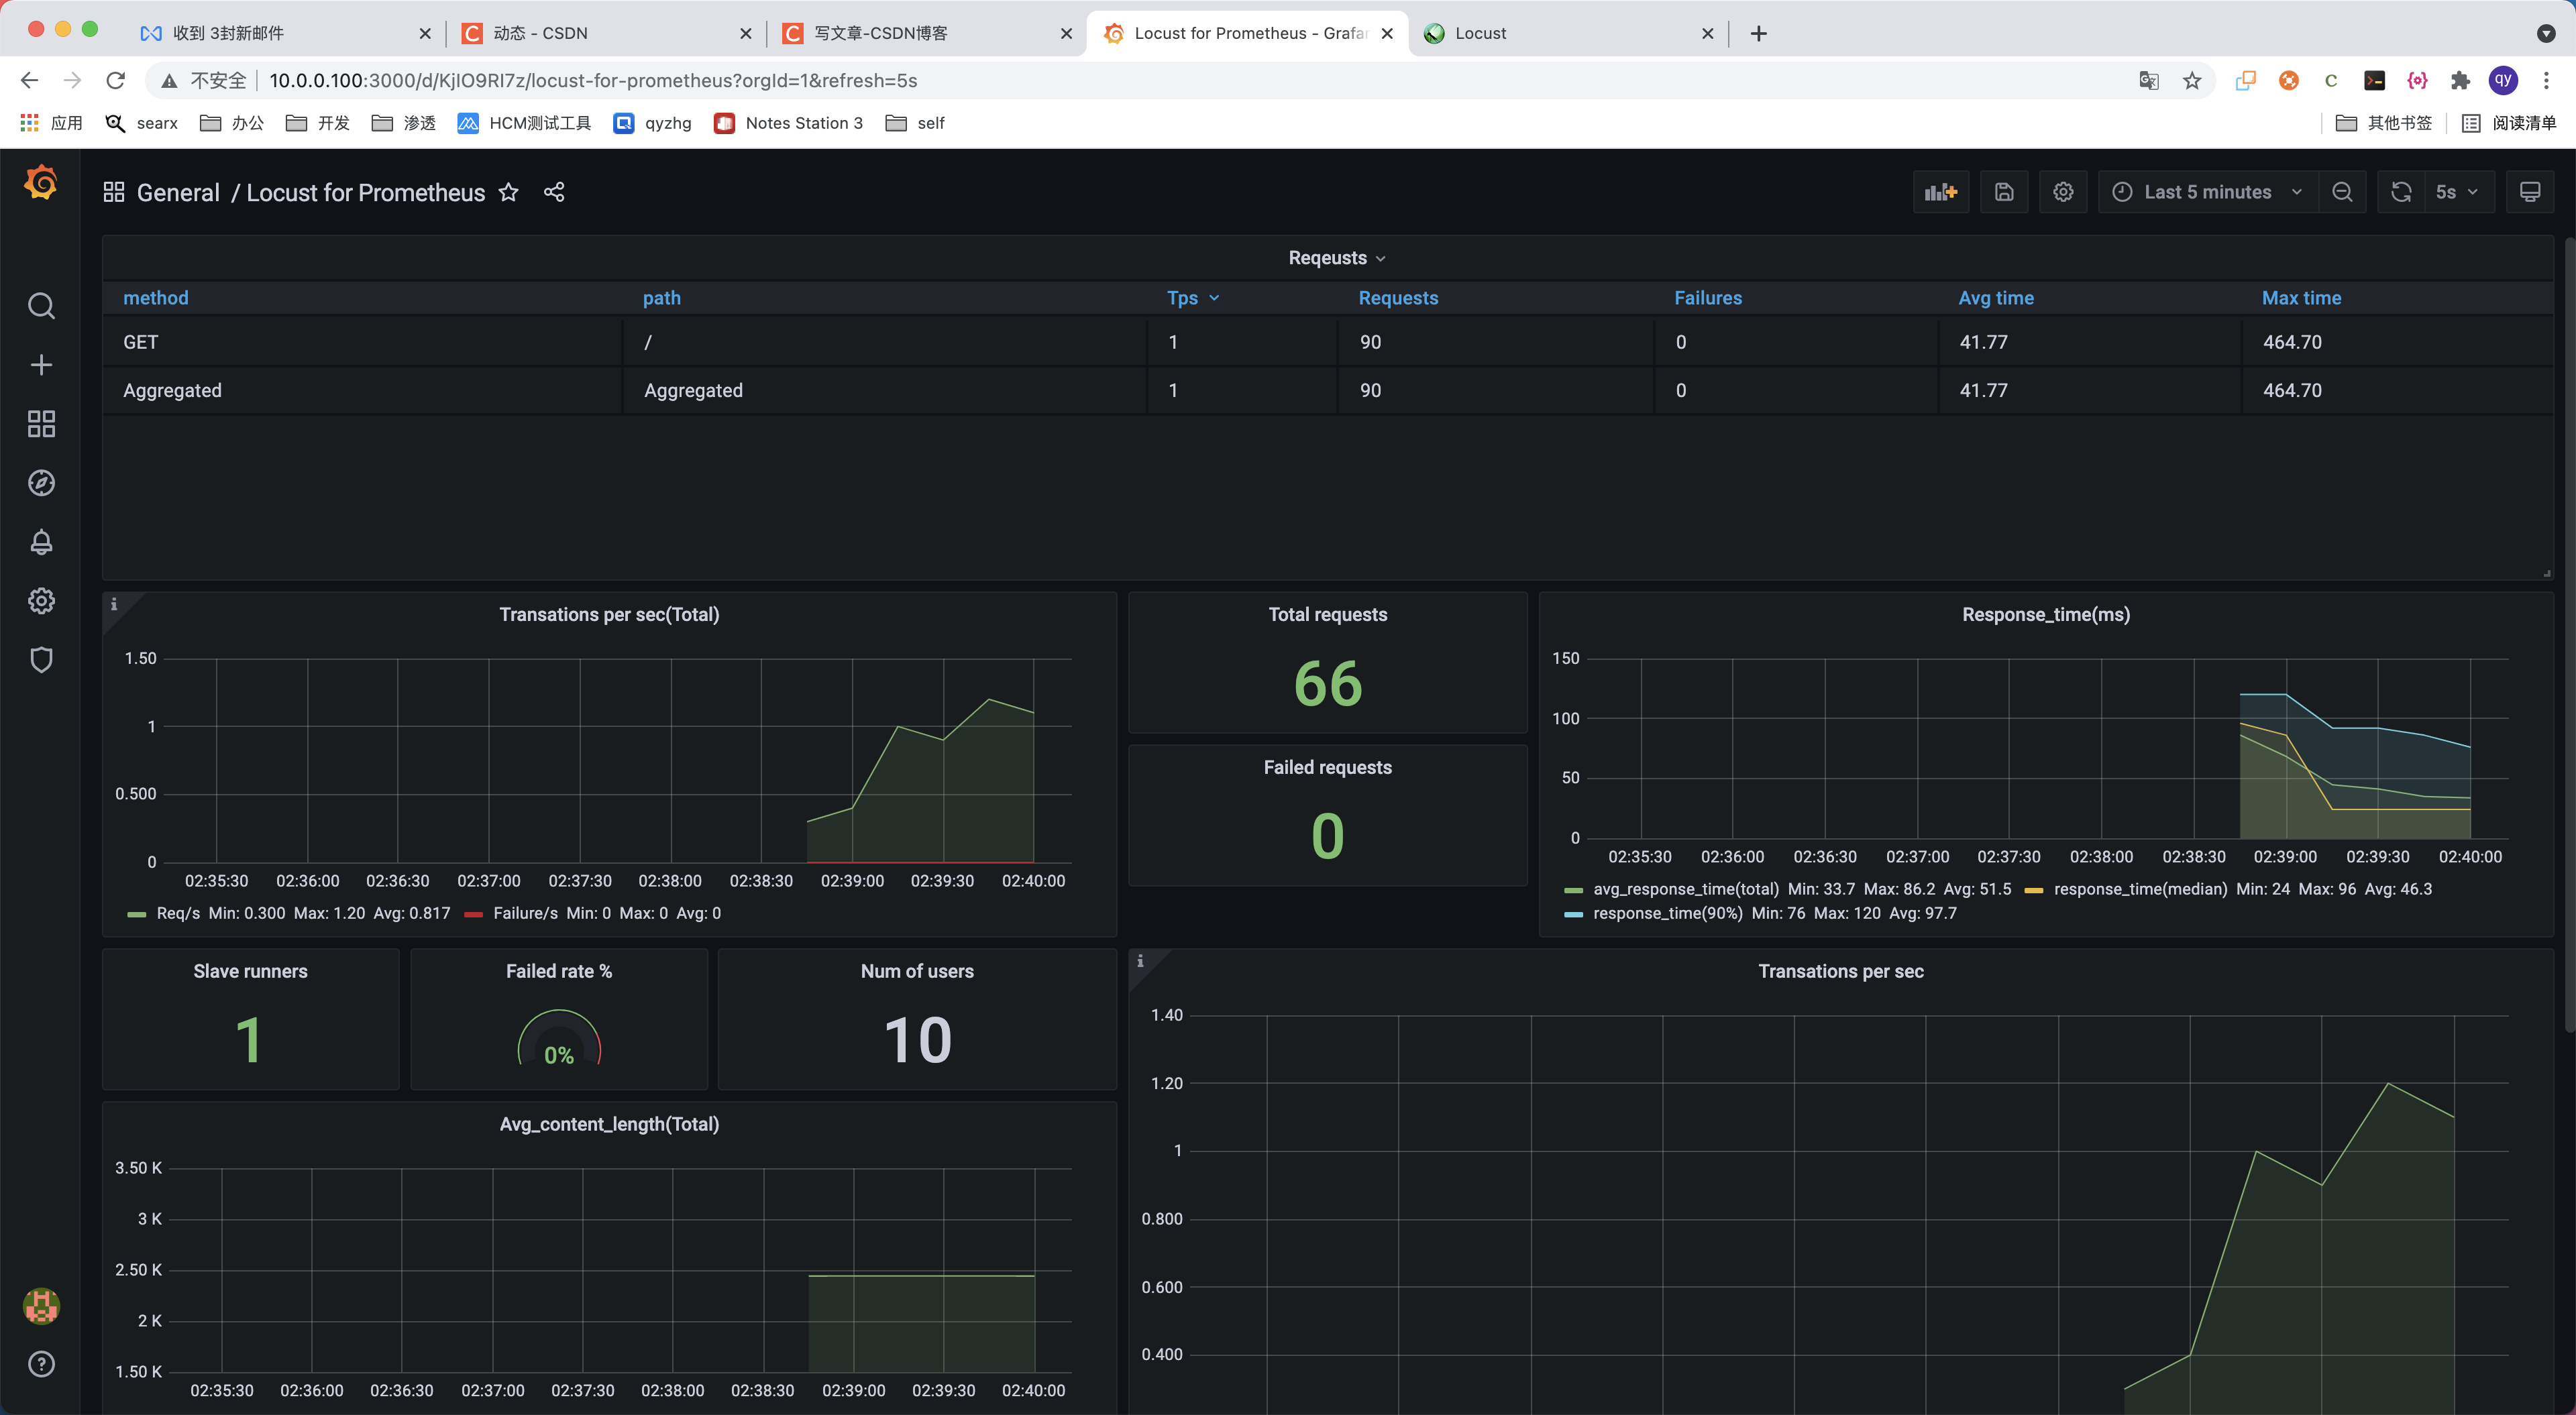
Task: Open Notes Station 3 bookmark
Action: pyautogui.click(x=788, y=123)
